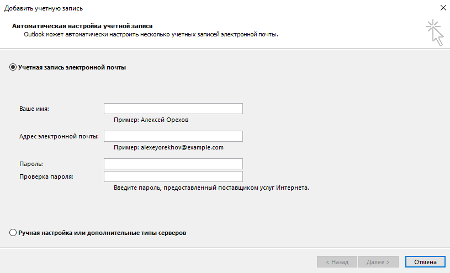This screenshot has width=450, height=273.
Task: Go forward with the 'Далее >' button
Action: [x=378, y=262]
